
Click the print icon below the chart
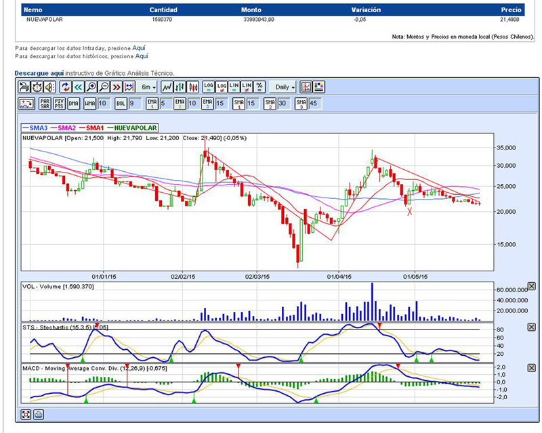(39, 414)
